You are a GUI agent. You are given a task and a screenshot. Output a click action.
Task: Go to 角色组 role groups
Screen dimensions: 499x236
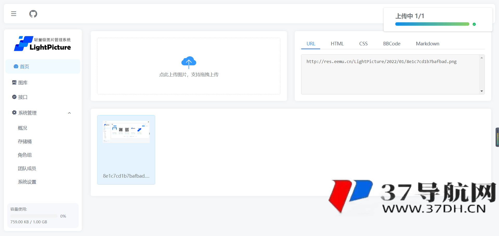(x=25, y=155)
